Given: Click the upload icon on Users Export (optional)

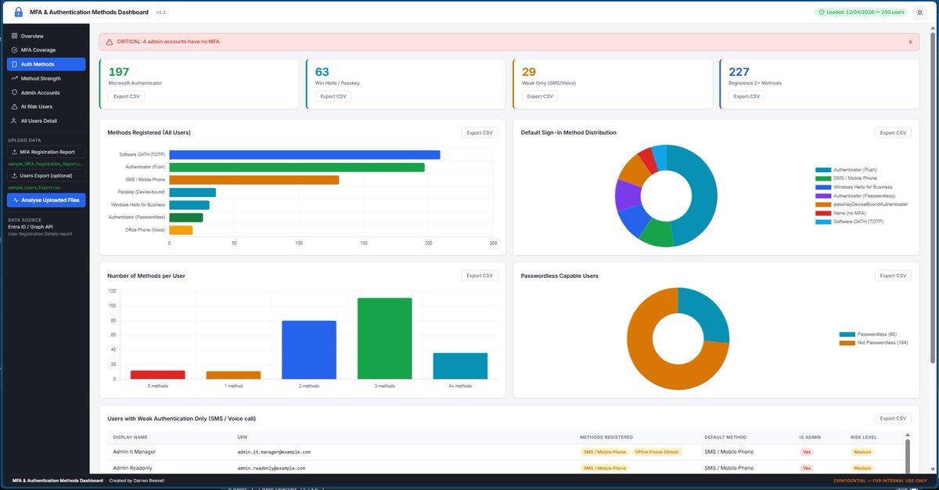Looking at the screenshot, I should tap(16, 174).
